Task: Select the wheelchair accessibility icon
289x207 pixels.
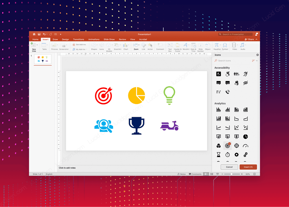Action: click(219, 74)
